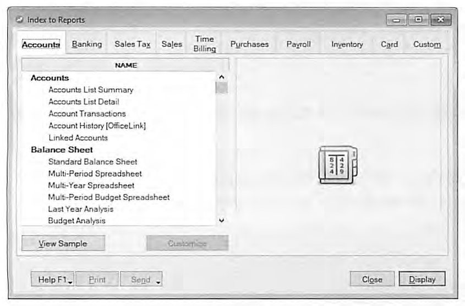This screenshot has height=306, width=465.
Task: Choose the Budget Analysis report
Action: pos(76,221)
